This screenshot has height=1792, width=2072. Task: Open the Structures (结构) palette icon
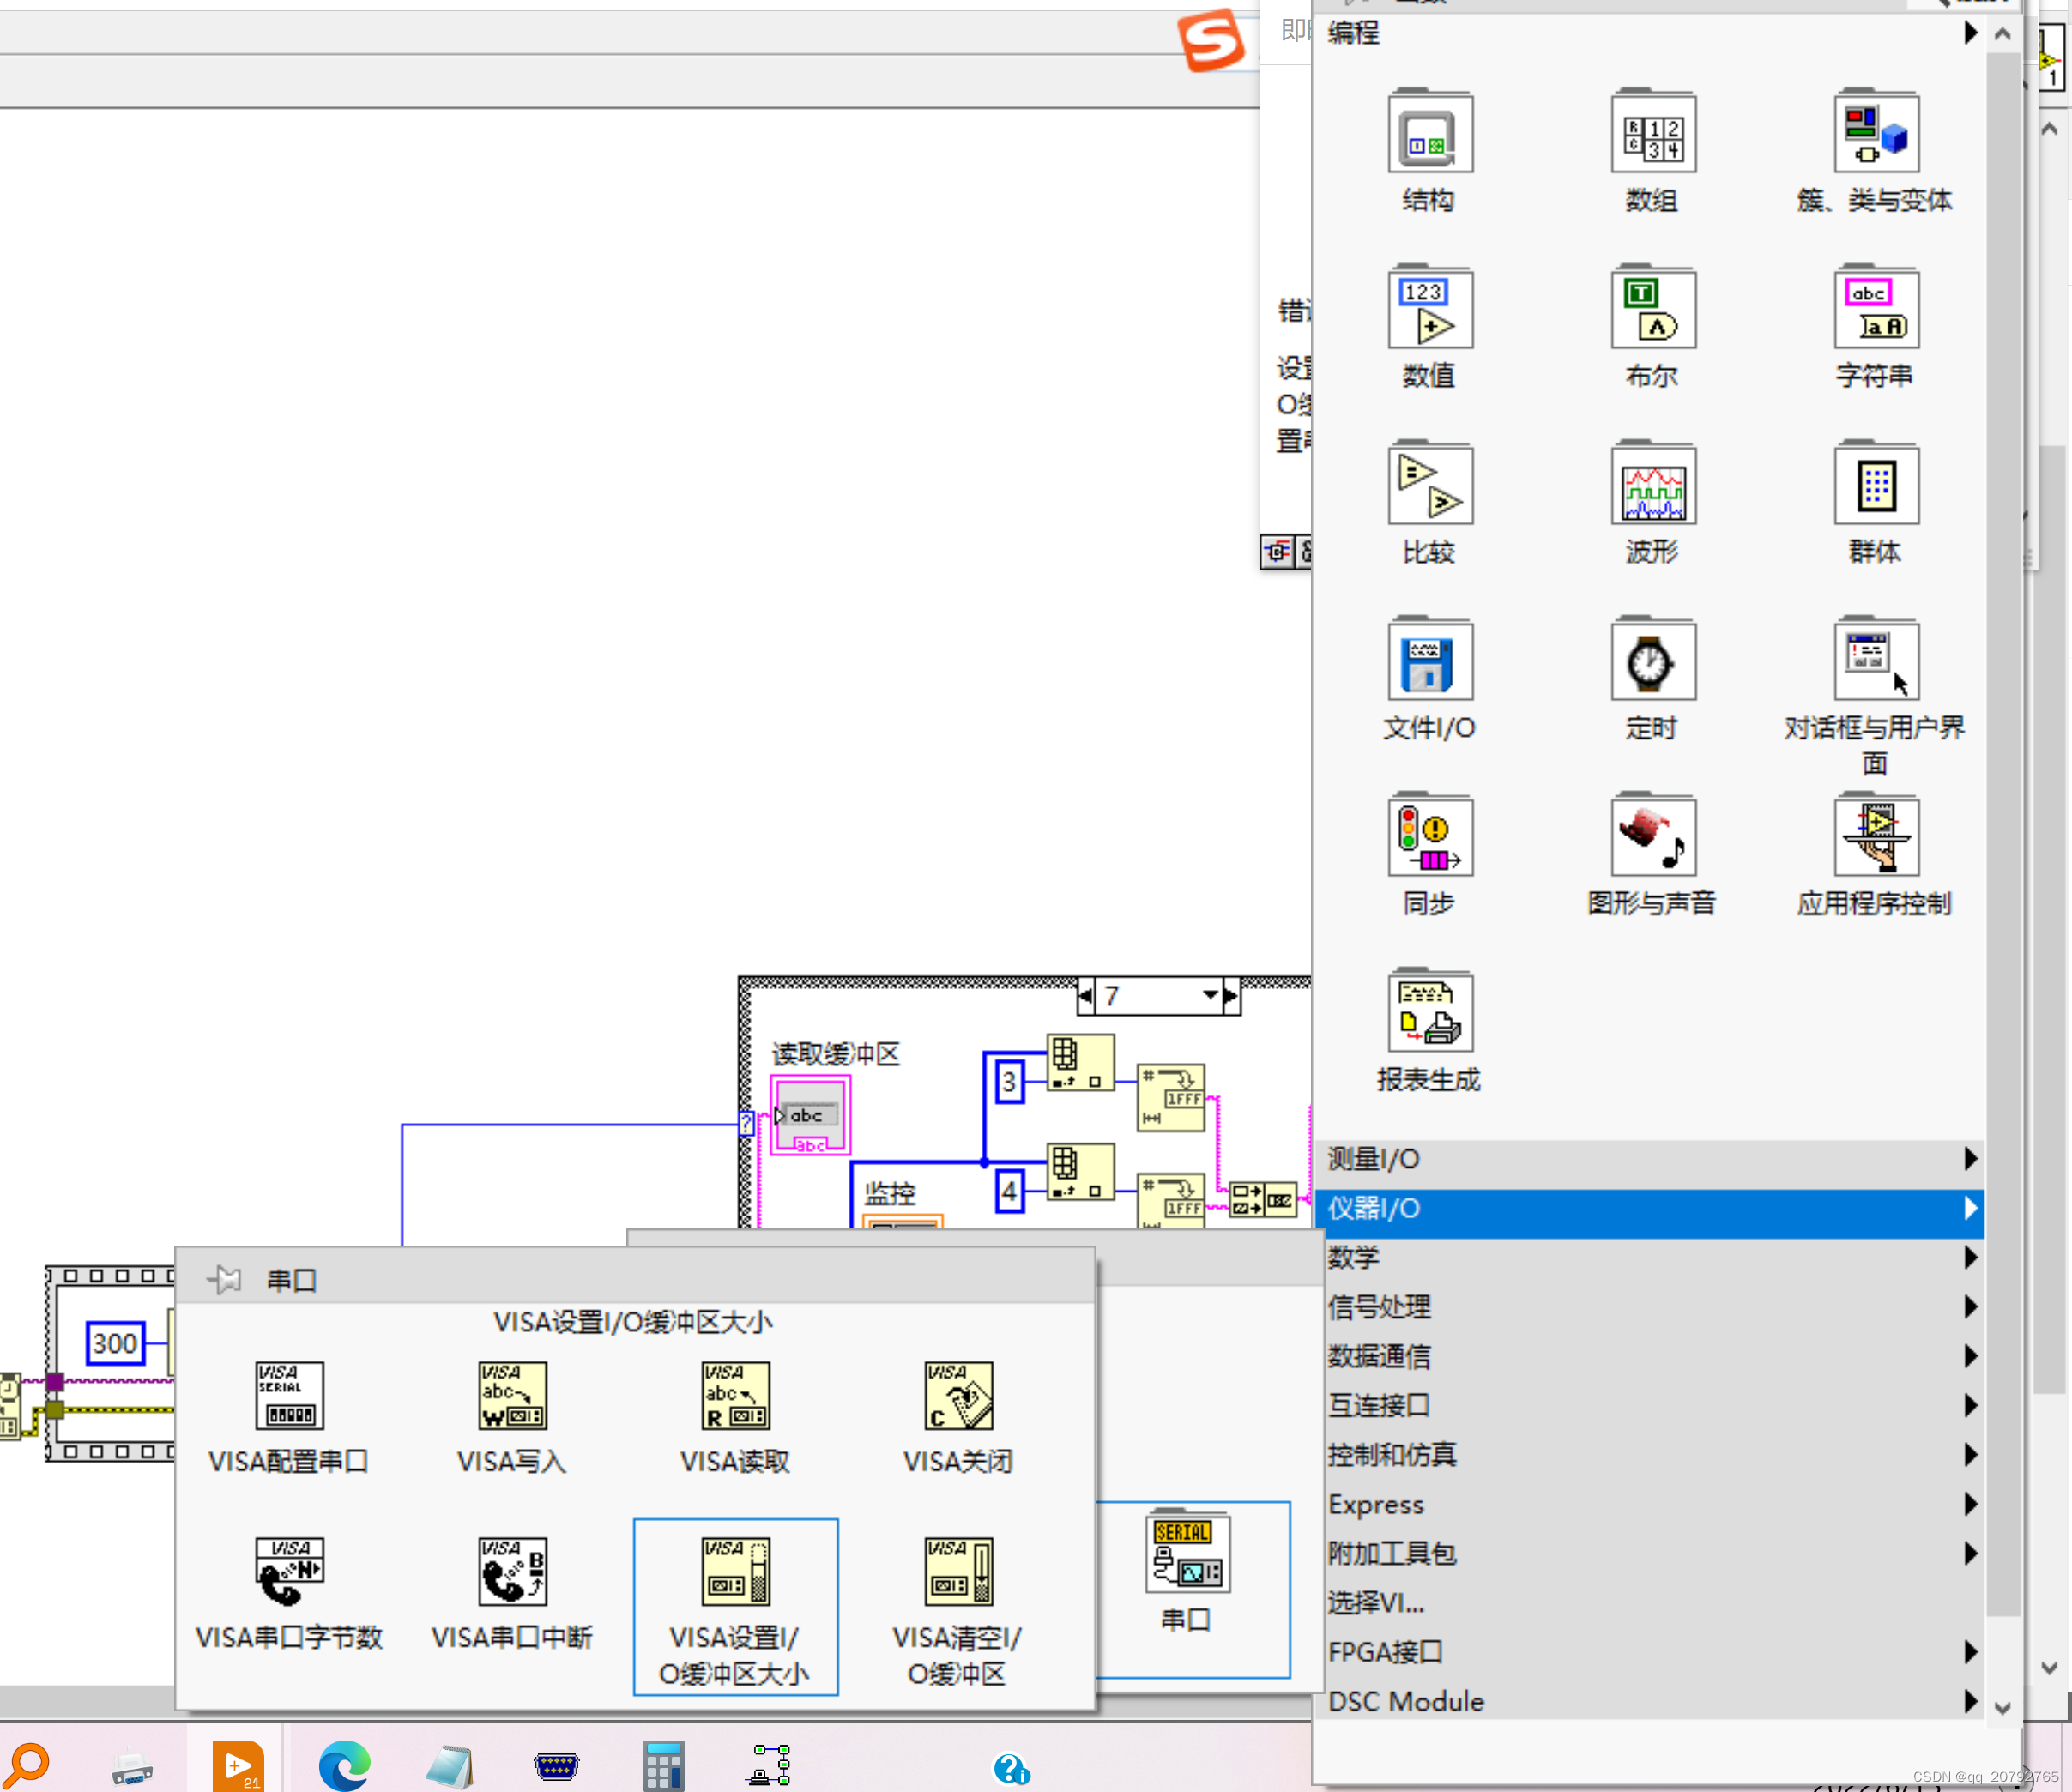pos(1429,135)
